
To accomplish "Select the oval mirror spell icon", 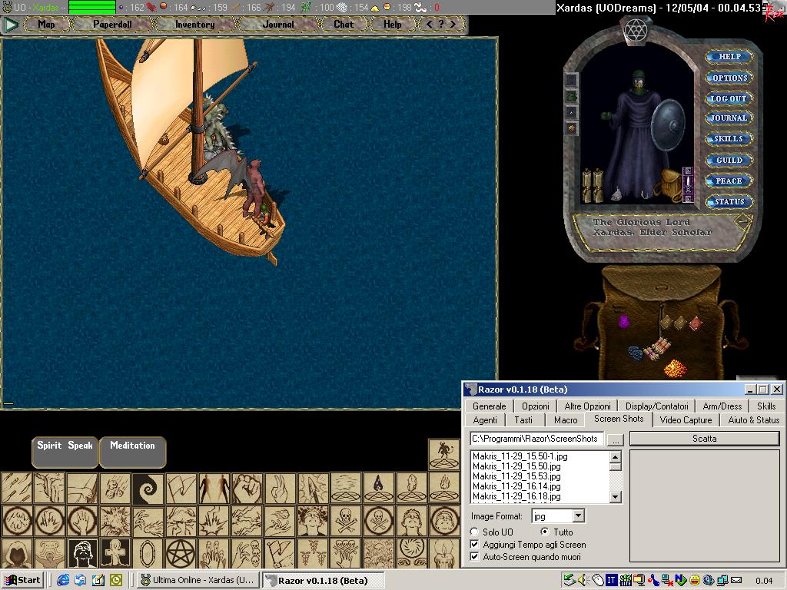I will click(x=148, y=553).
